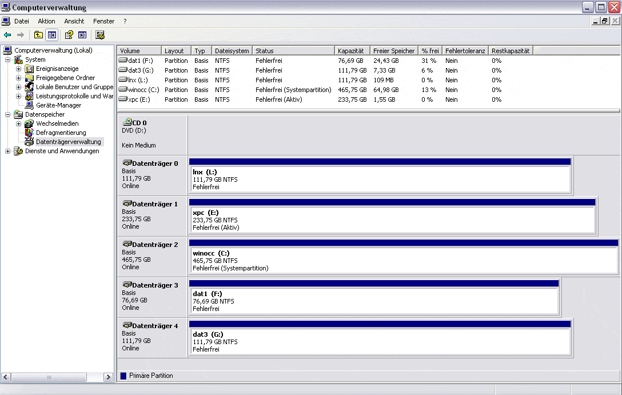Click the settings toolbar icon with gear

100,35
